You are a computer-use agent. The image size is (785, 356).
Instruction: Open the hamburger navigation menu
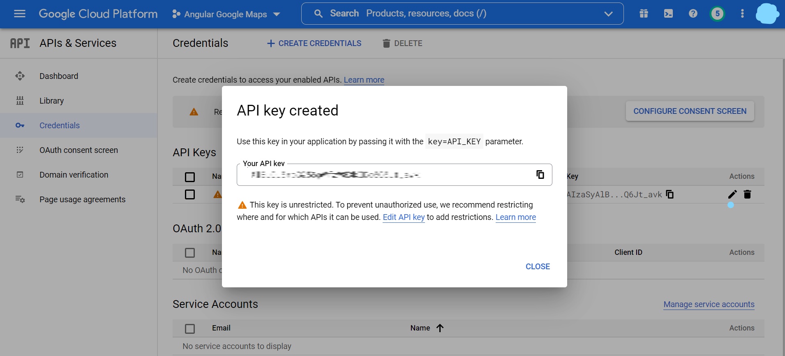click(19, 14)
